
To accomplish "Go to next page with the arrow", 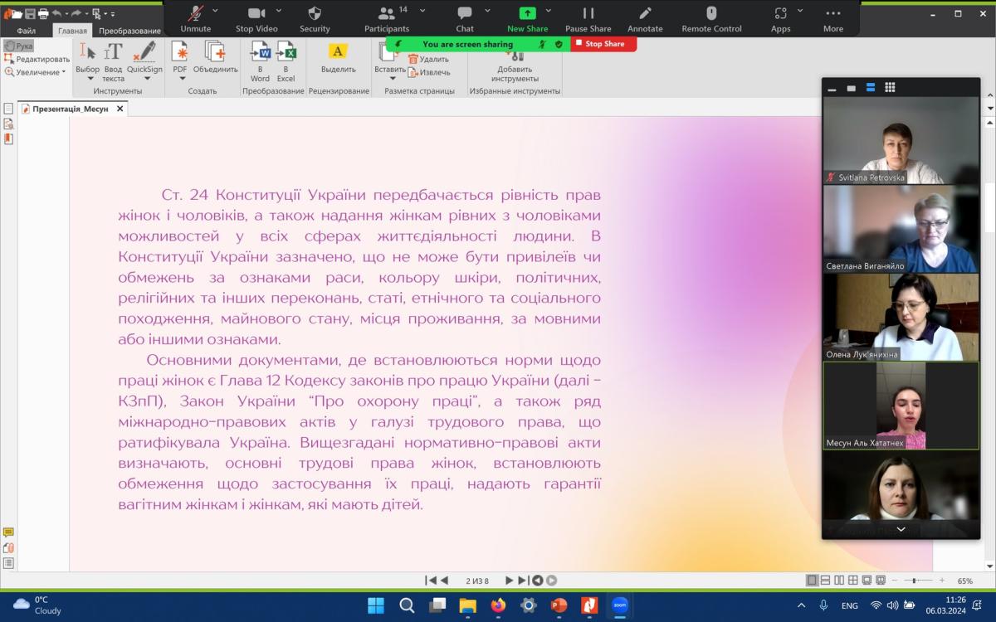I will (x=509, y=581).
